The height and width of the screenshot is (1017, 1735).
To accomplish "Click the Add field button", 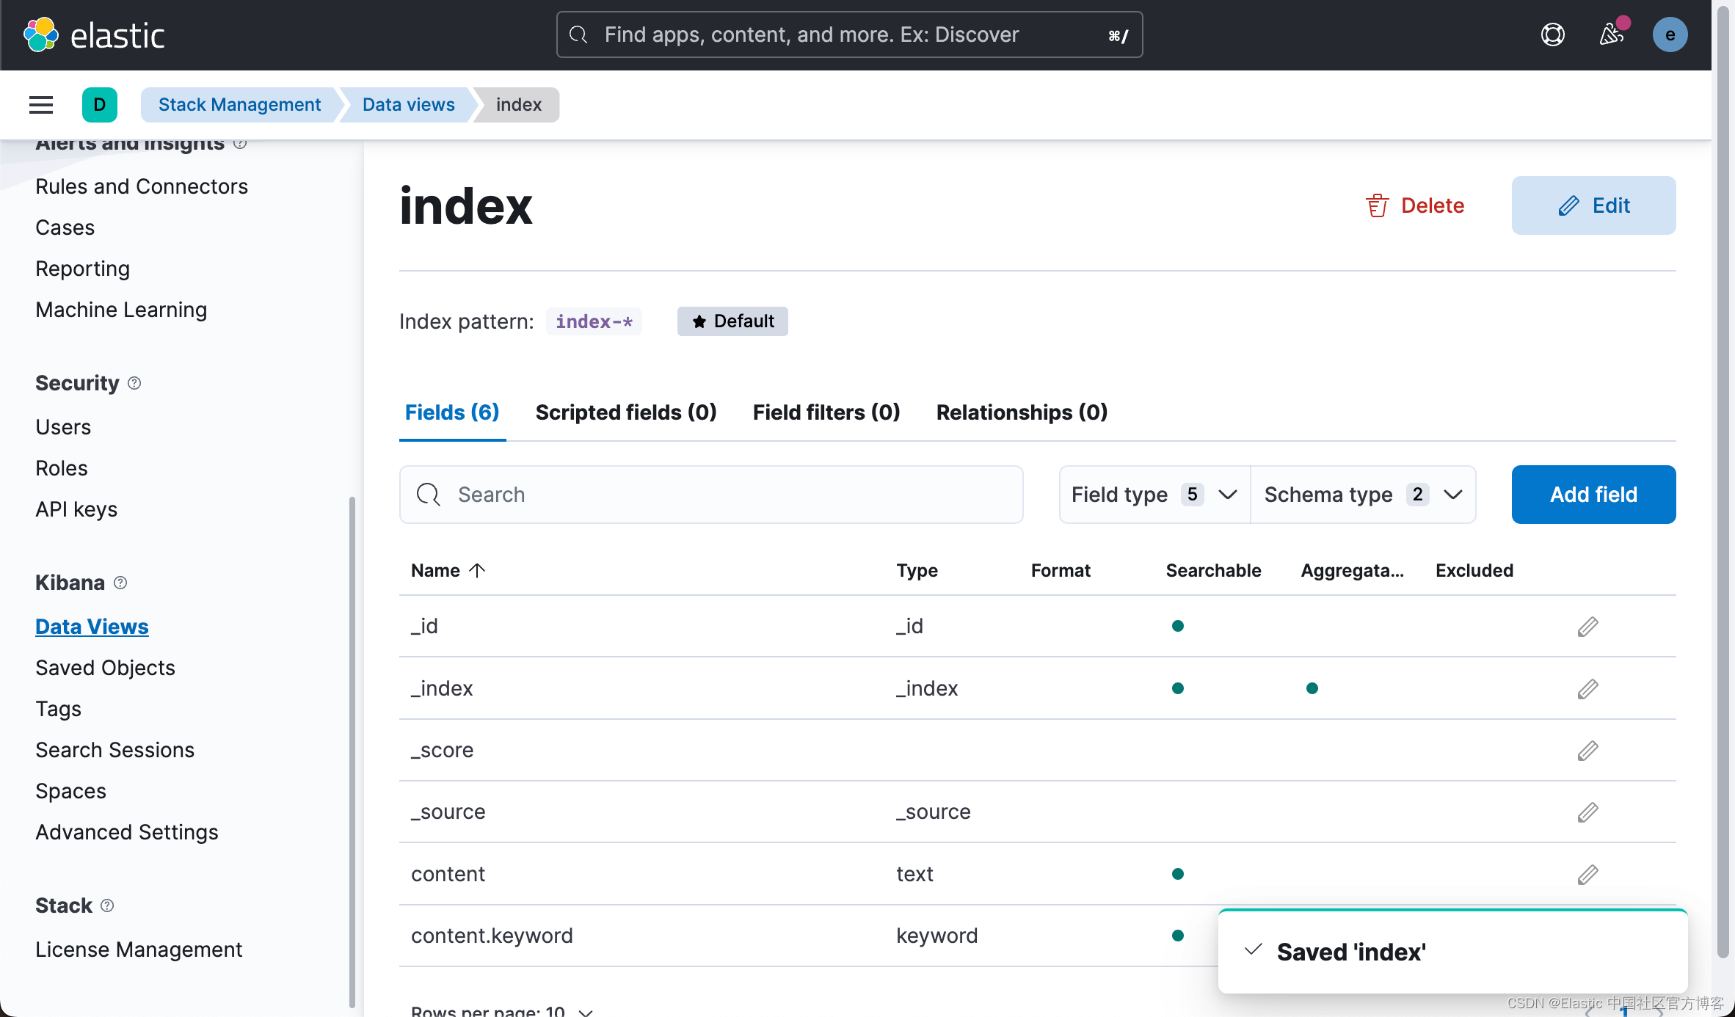I will coord(1593,495).
